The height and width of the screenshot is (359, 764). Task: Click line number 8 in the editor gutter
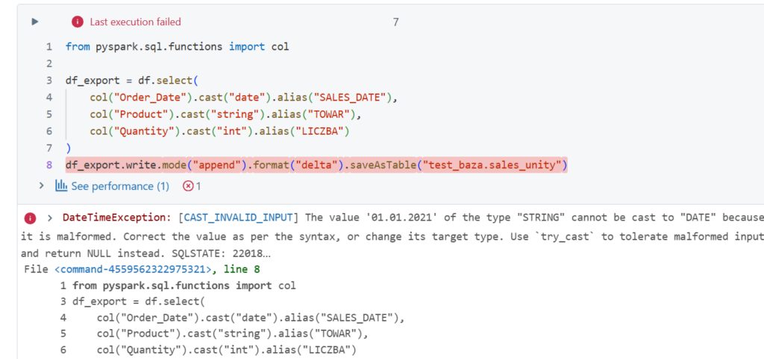point(49,165)
